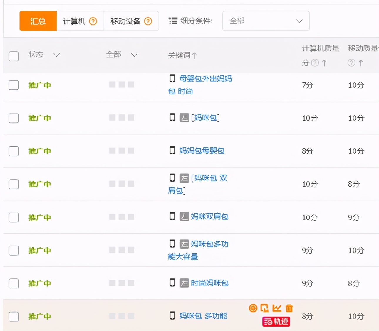
Task: Click the mobile phone icon next to 妈妈包母婴包
Action: tap(172, 150)
